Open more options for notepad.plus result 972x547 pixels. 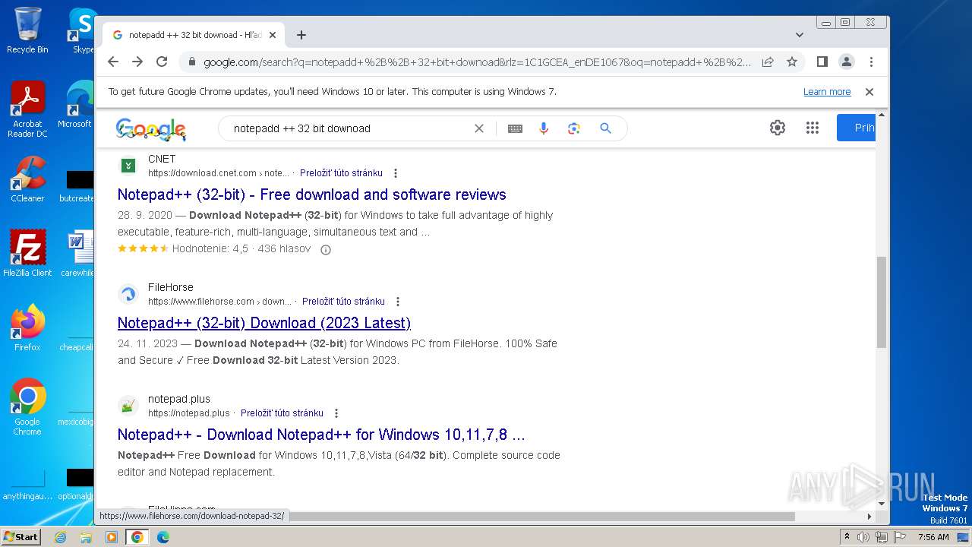(x=336, y=413)
